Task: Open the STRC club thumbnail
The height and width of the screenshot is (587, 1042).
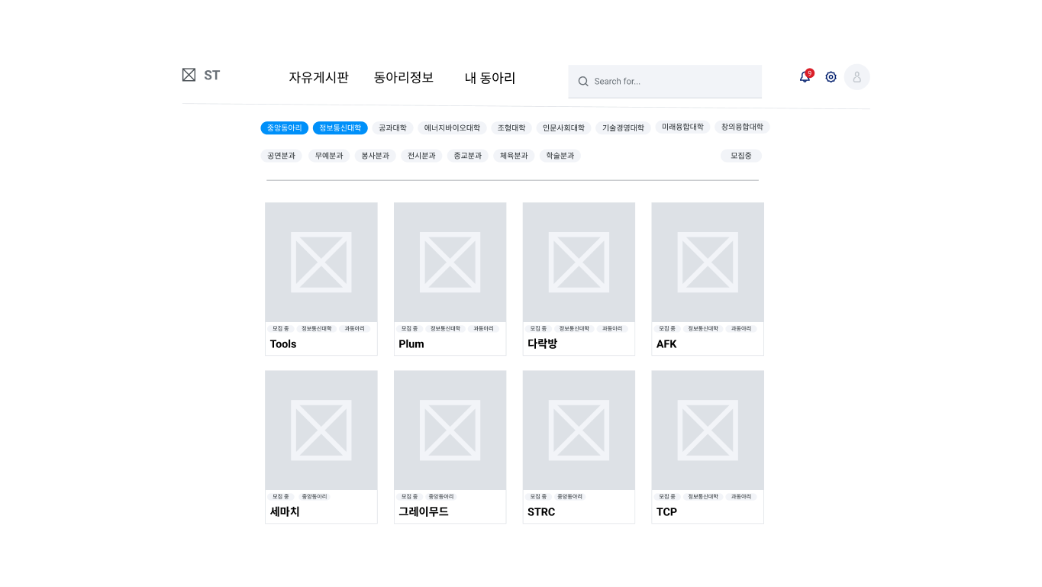Action: coord(579,431)
